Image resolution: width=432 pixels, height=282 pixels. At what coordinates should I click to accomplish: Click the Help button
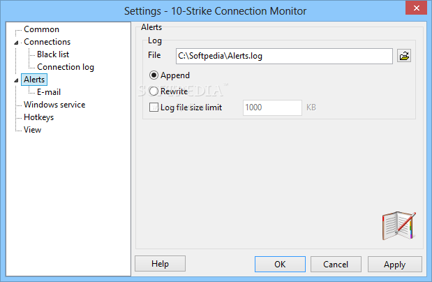(x=160, y=264)
